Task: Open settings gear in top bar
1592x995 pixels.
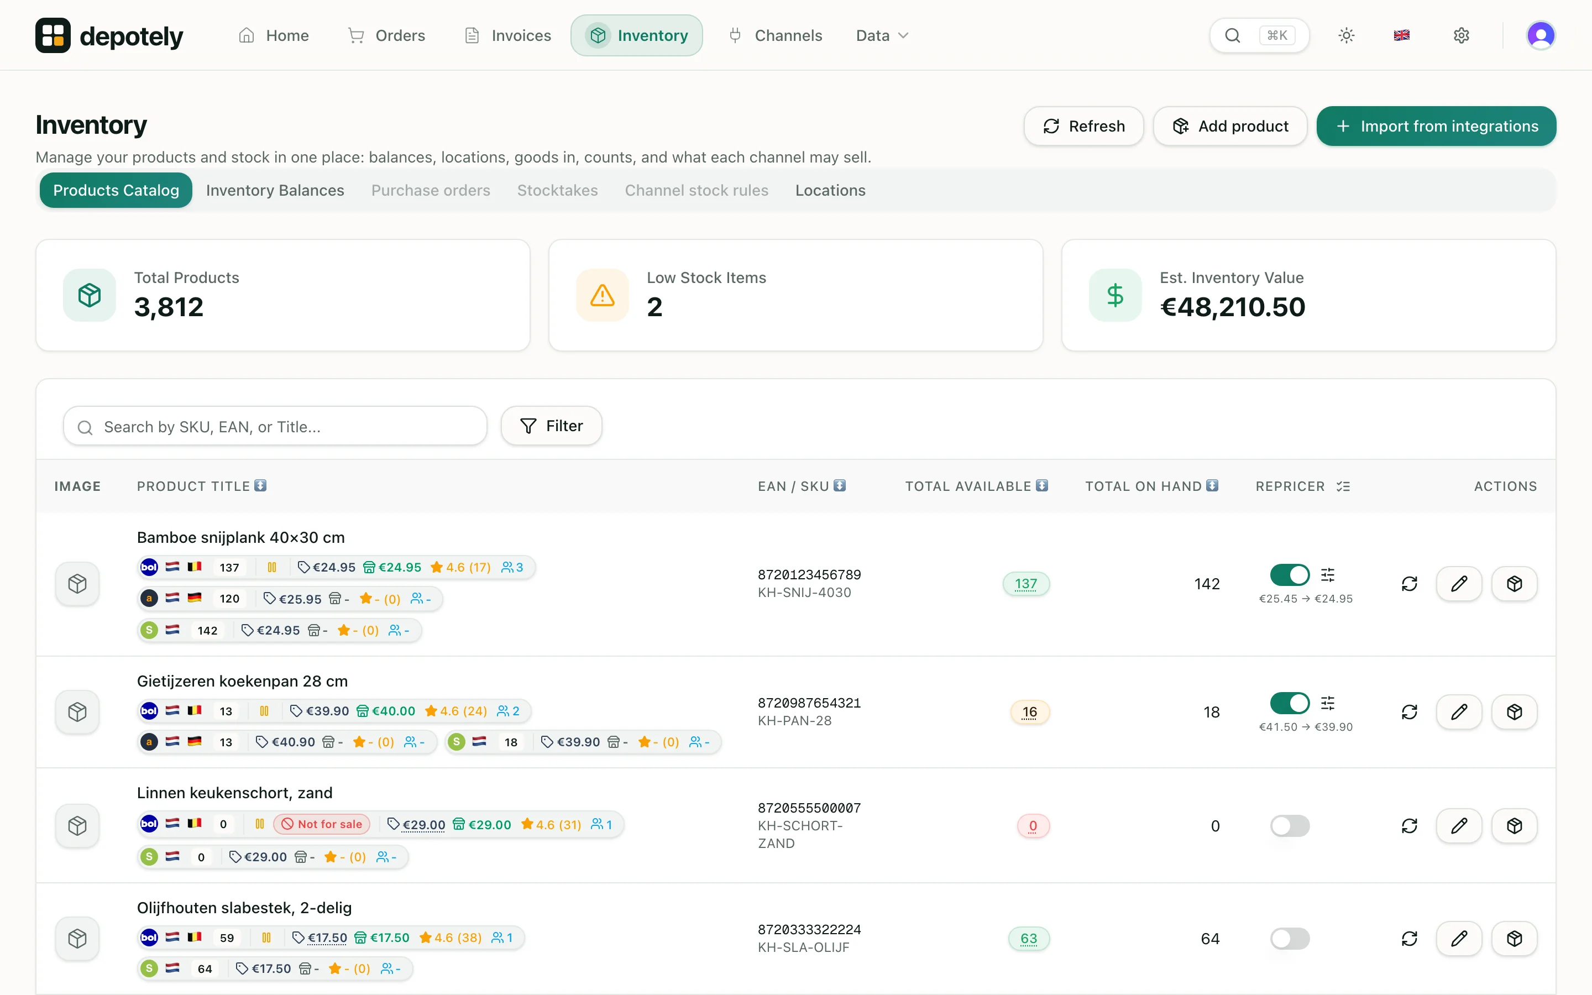Action: [x=1461, y=35]
